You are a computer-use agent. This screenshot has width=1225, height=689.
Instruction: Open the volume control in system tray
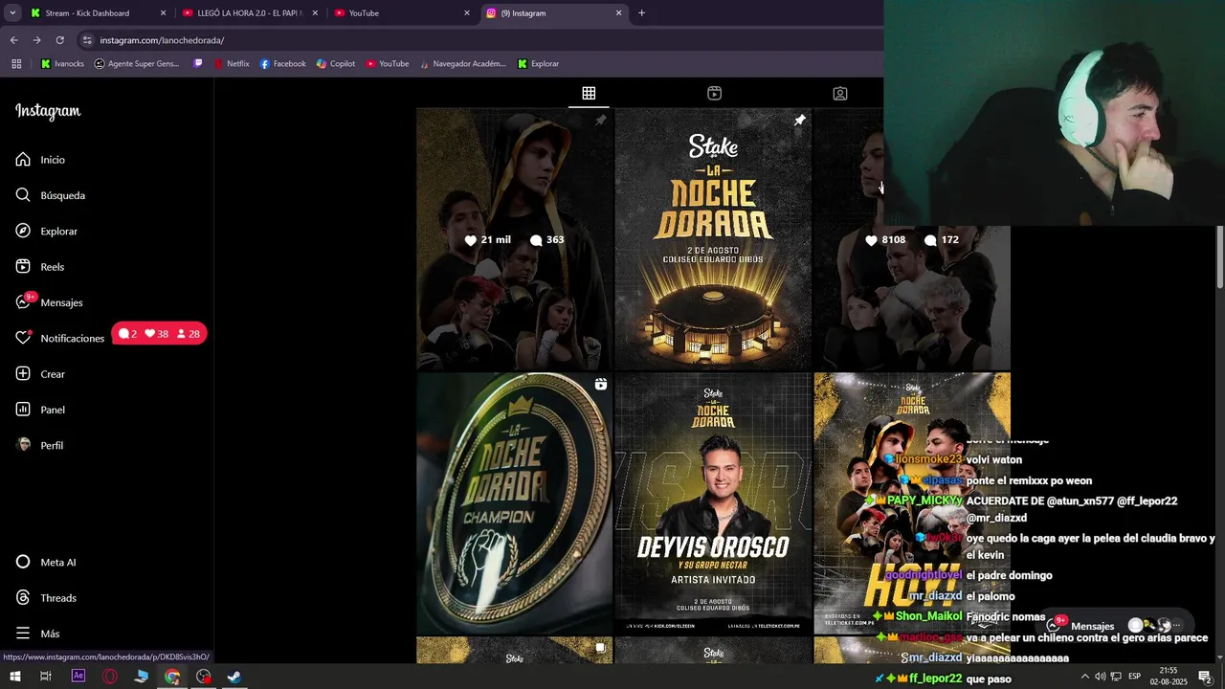[1100, 677]
